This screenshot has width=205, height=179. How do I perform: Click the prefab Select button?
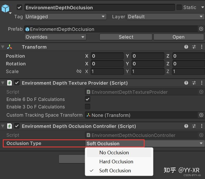click(126, 37)
